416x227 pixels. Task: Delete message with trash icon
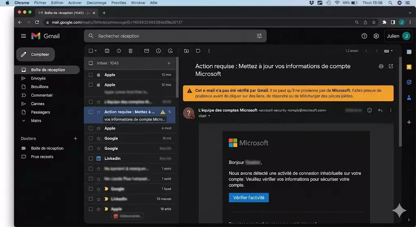130,51
